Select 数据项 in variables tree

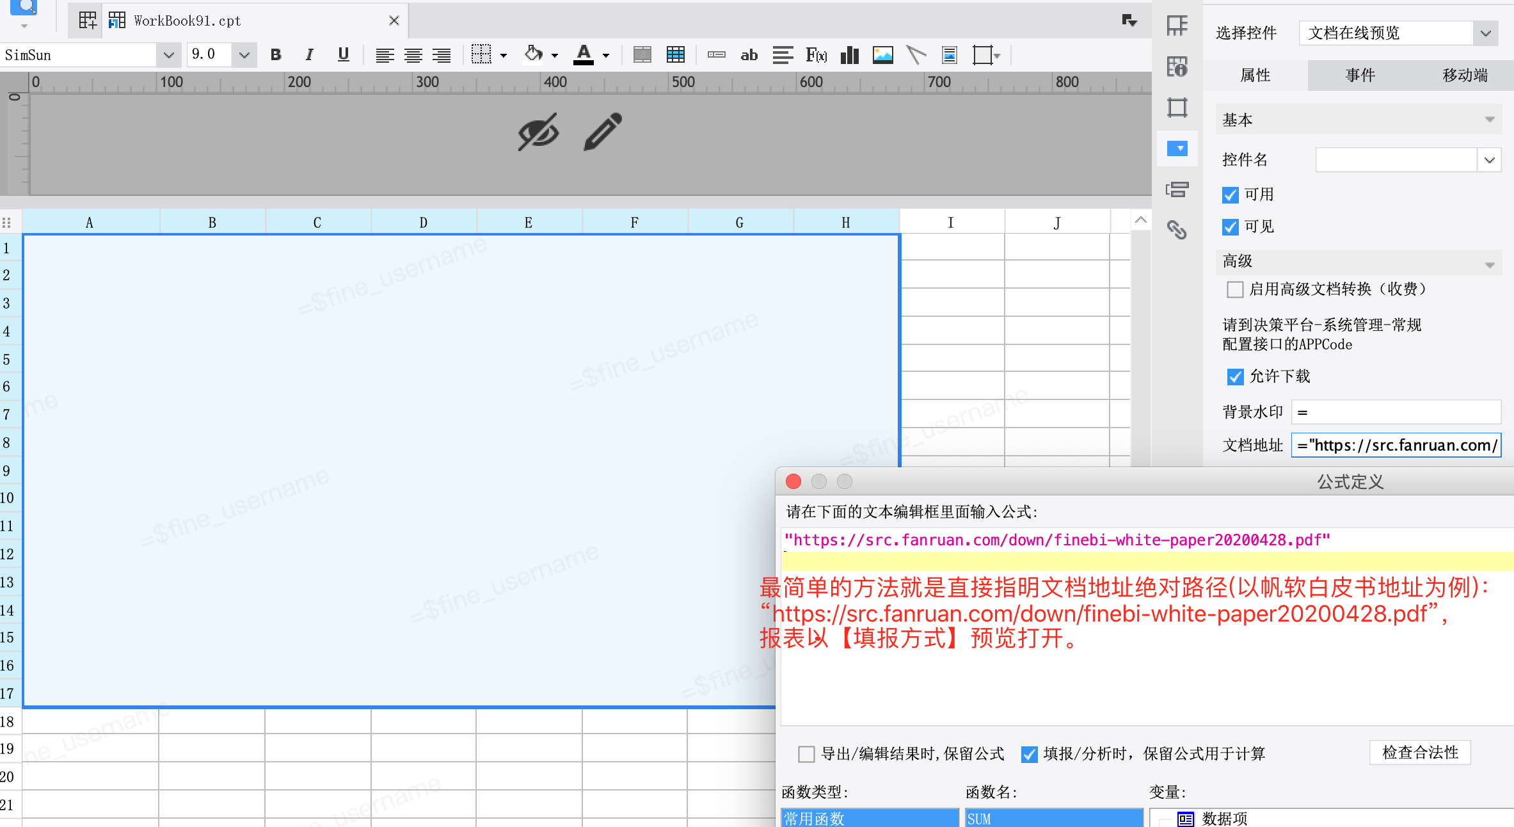point(1224,819)
